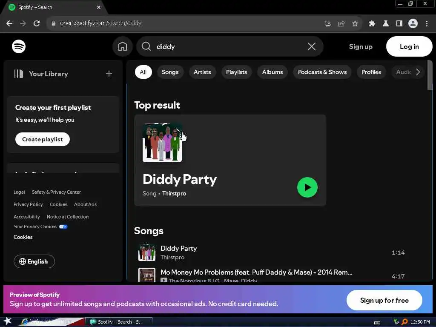Click Sign up for free button
Image resolution: width=436 pixels, height=327 pixels.
[x=384, y=300]
